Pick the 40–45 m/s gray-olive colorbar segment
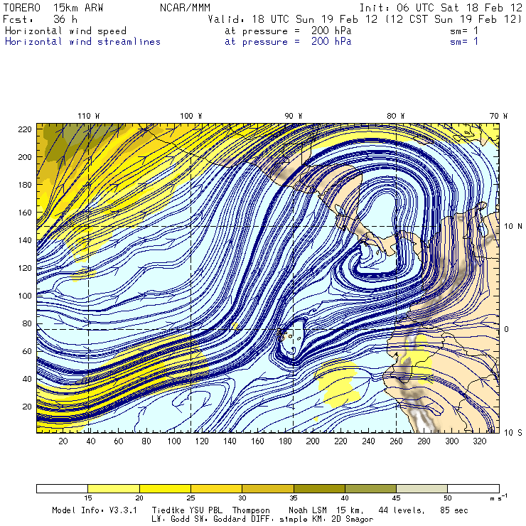 pyautogui.click(x=370, y=488)
